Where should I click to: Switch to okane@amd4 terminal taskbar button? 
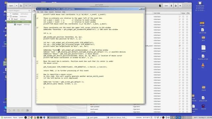pyautogui.click(x=57, y=118)
